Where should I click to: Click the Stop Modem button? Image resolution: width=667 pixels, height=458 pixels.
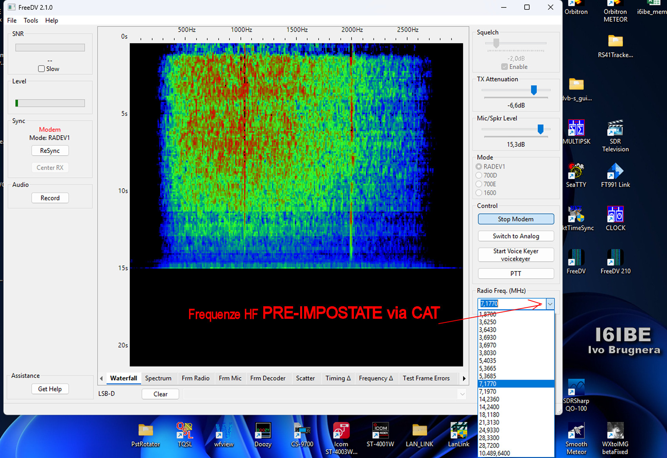pyautogui.click(x=516, y=219)
